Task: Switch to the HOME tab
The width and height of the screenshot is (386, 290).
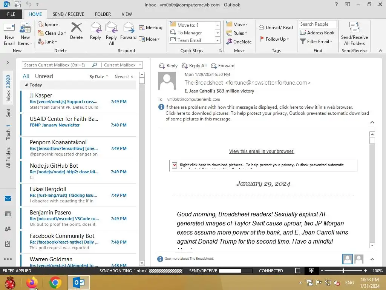Action: coord(35,14)
